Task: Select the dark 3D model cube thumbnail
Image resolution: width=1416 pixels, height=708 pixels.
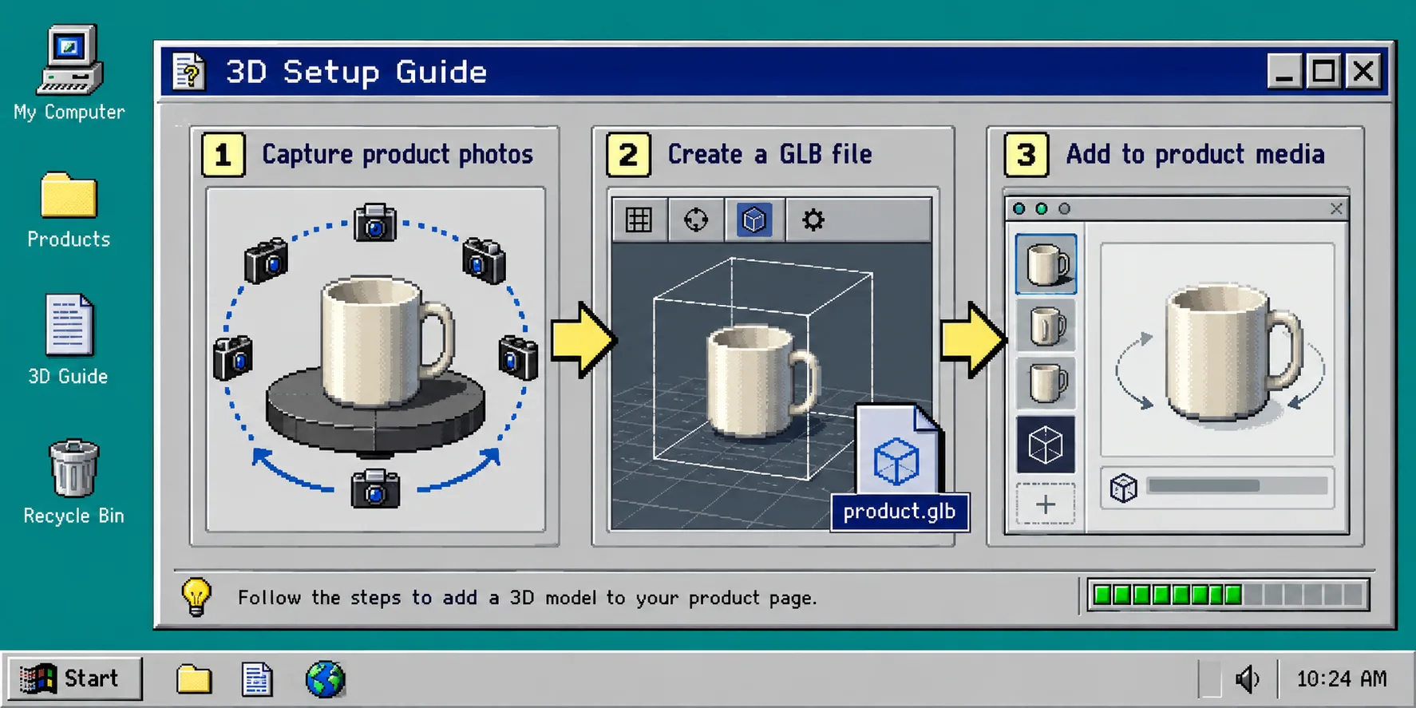Action: tap(1046, 445)
